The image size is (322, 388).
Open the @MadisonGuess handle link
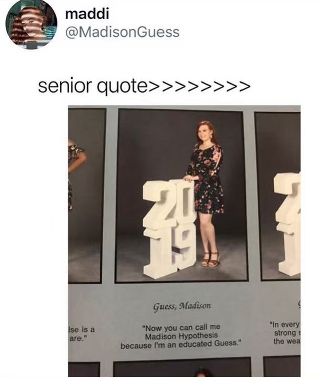pyautogui.click(x=122, y=32)
